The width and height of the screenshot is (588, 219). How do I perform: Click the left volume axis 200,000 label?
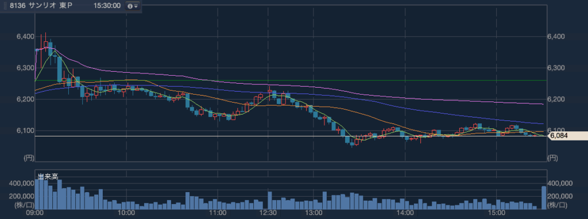pyautogui.click(x=21, y=196)
